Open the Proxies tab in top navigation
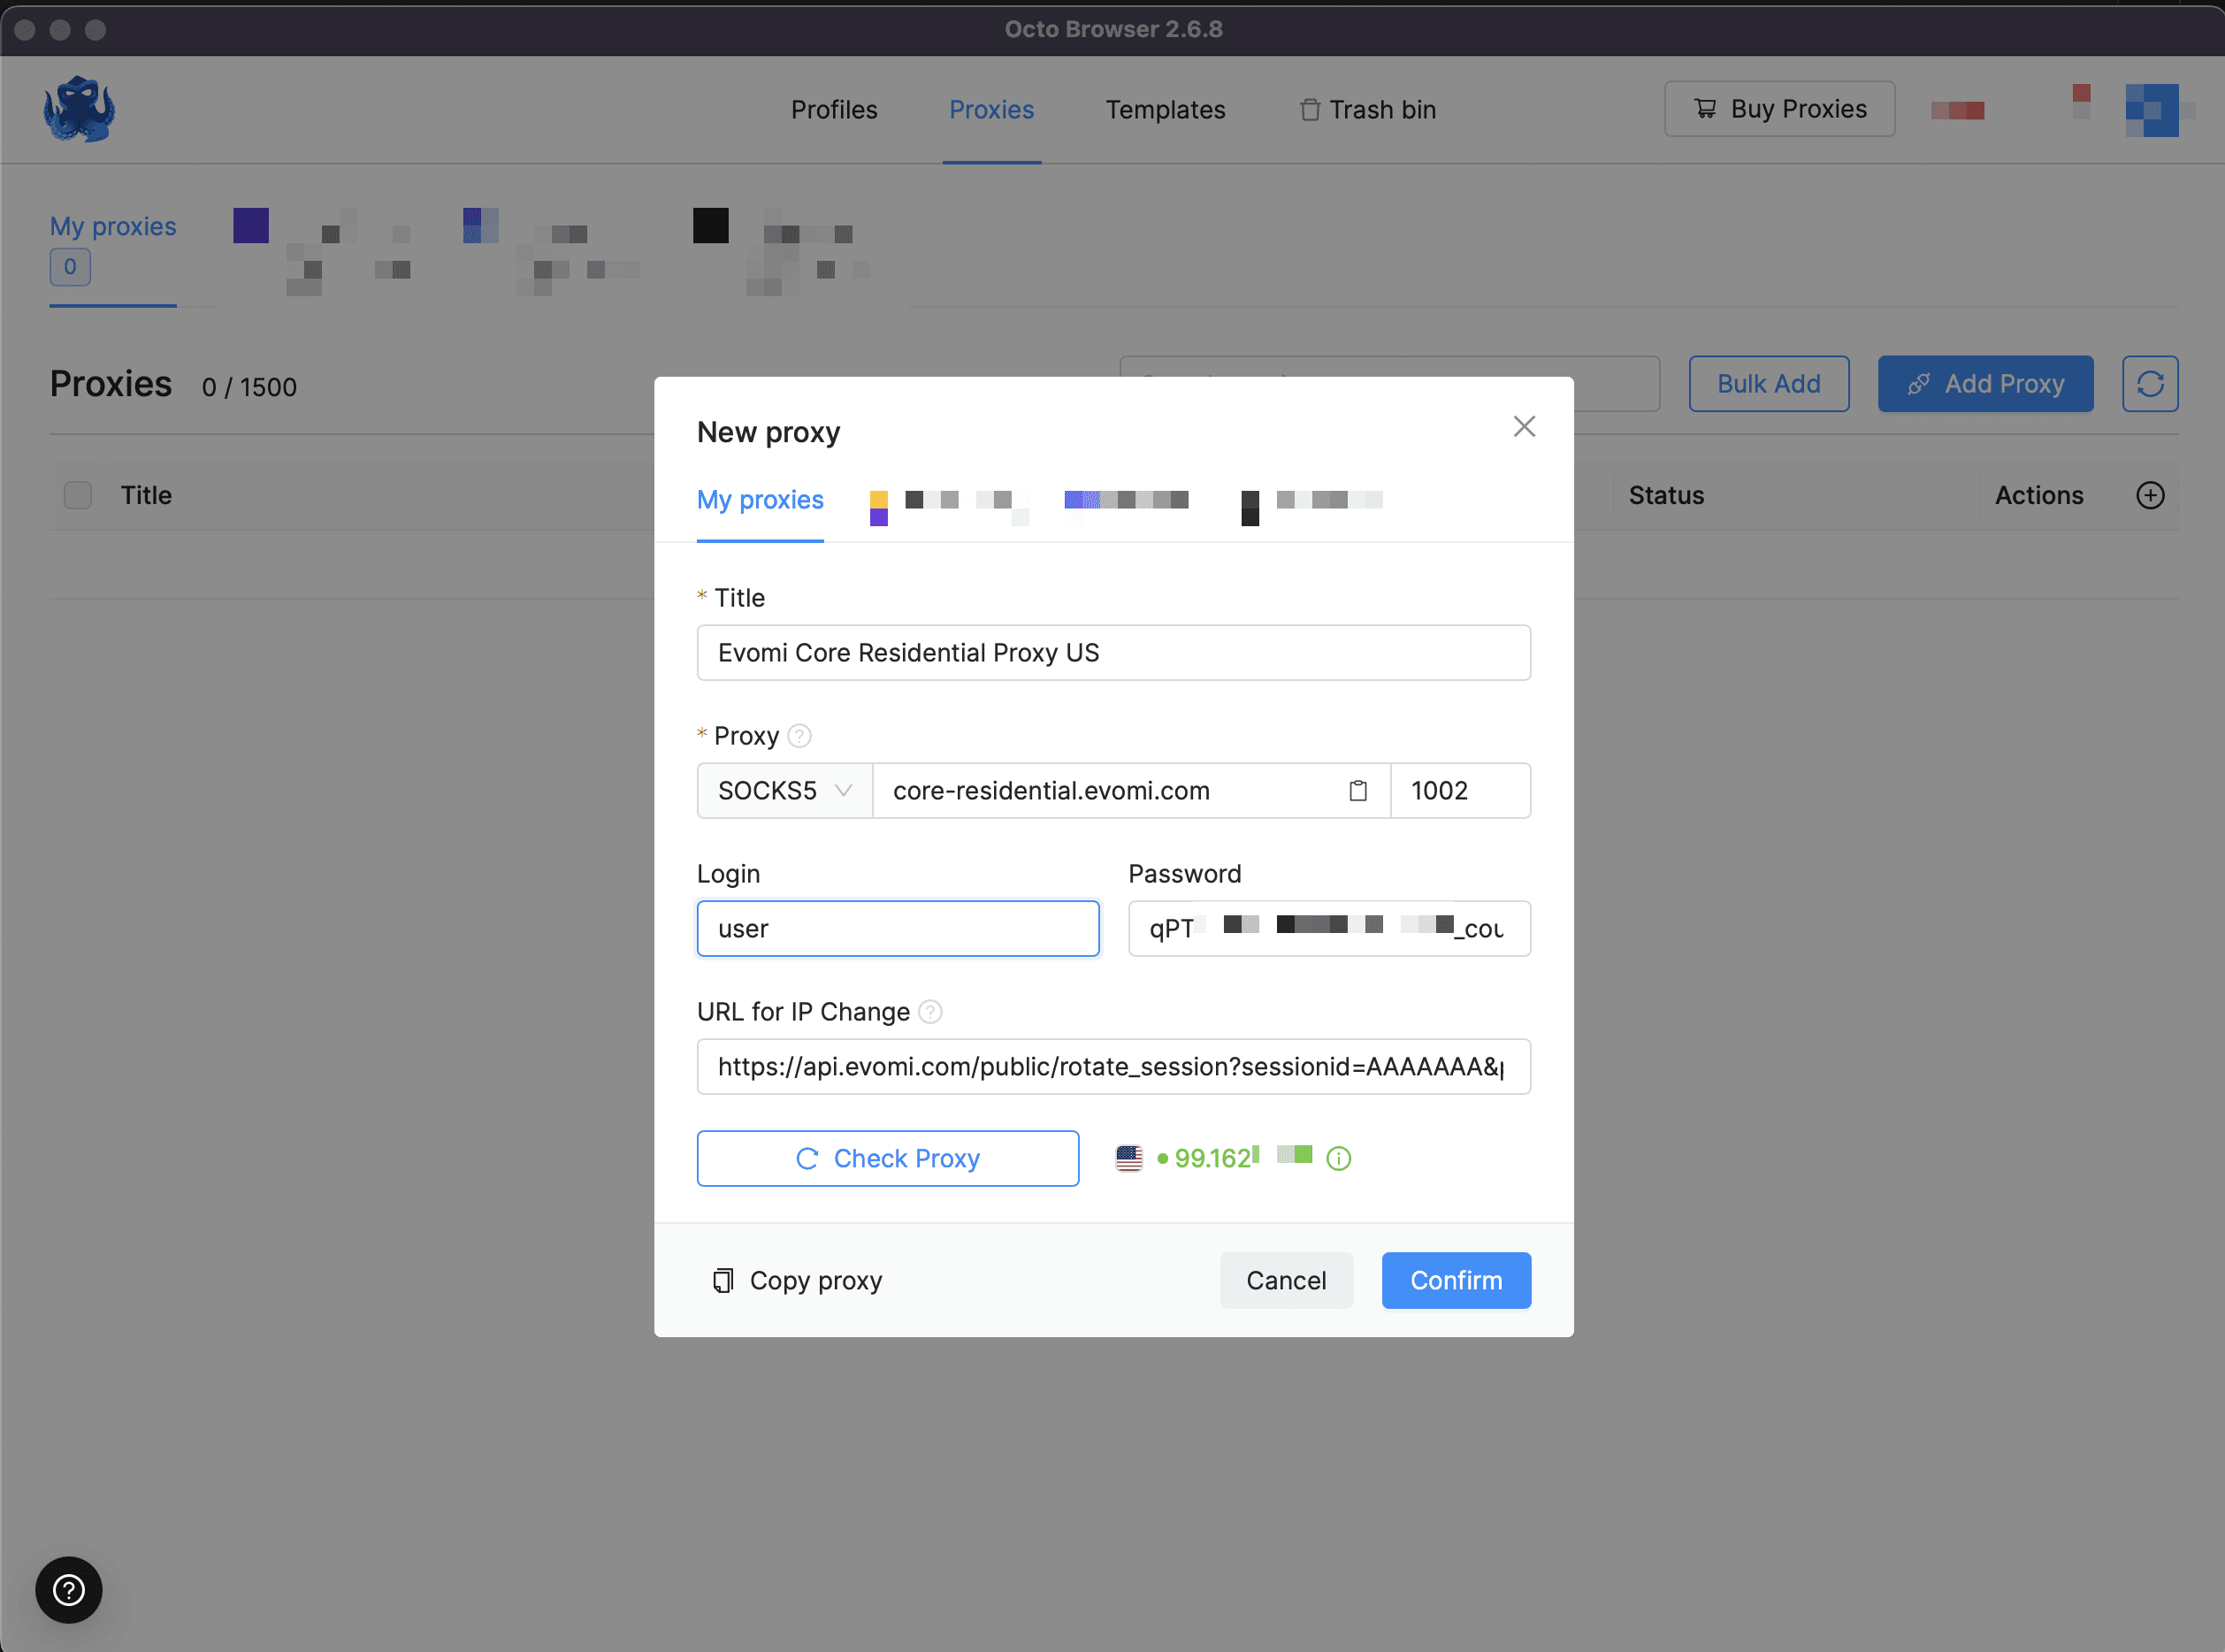Image resolution: width=2225 pixels, height=1652 pixels. (991, 109)
